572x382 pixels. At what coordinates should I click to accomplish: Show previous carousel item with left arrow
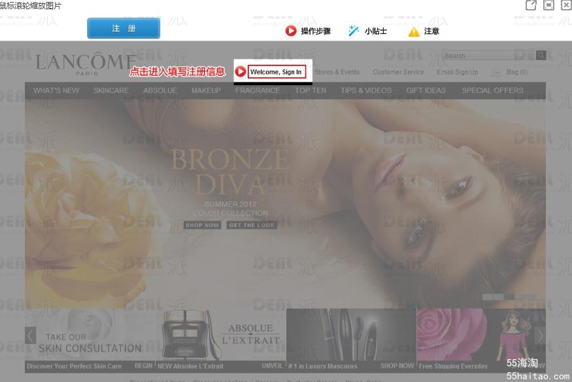point(30,336)
